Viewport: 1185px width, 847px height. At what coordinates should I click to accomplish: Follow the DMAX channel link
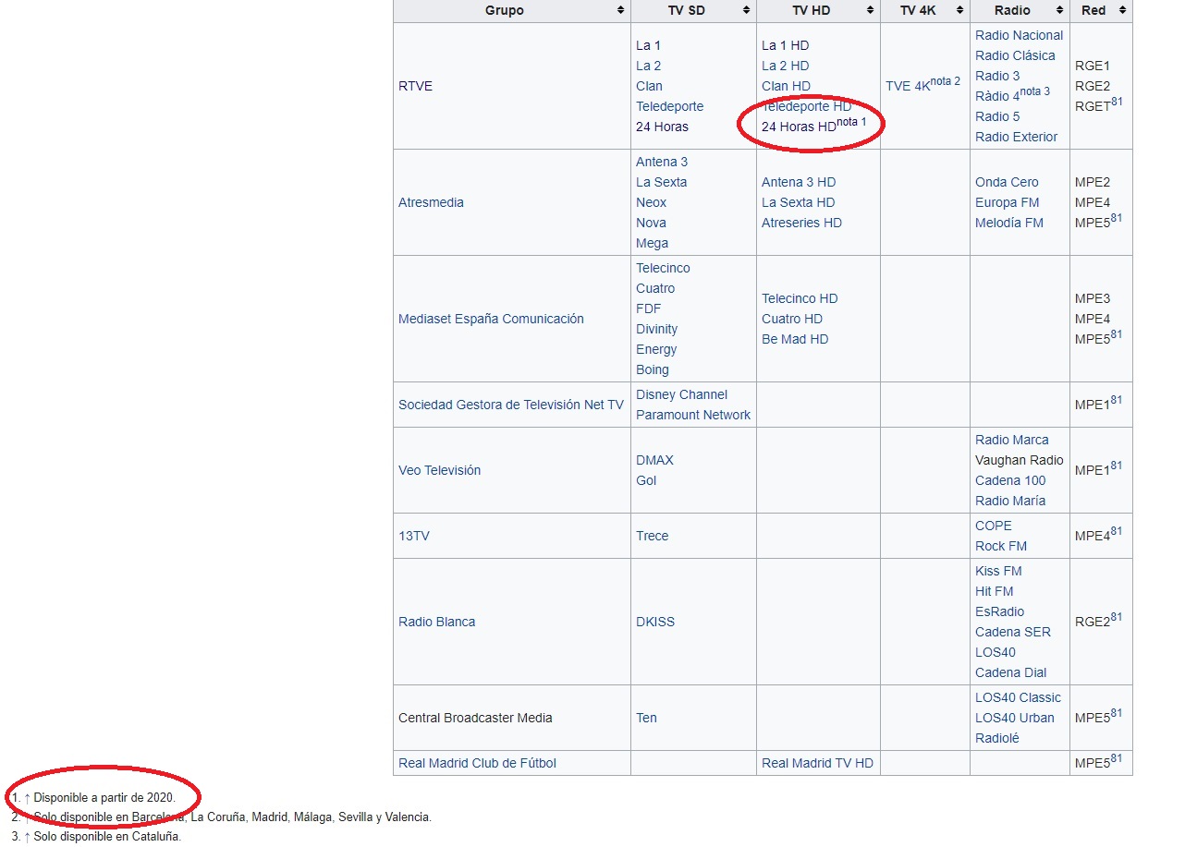[x=655, y=460]
